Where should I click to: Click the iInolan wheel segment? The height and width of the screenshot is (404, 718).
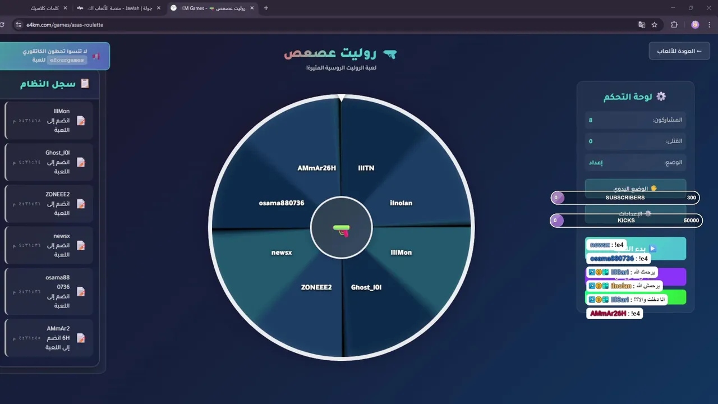point(401,203)
